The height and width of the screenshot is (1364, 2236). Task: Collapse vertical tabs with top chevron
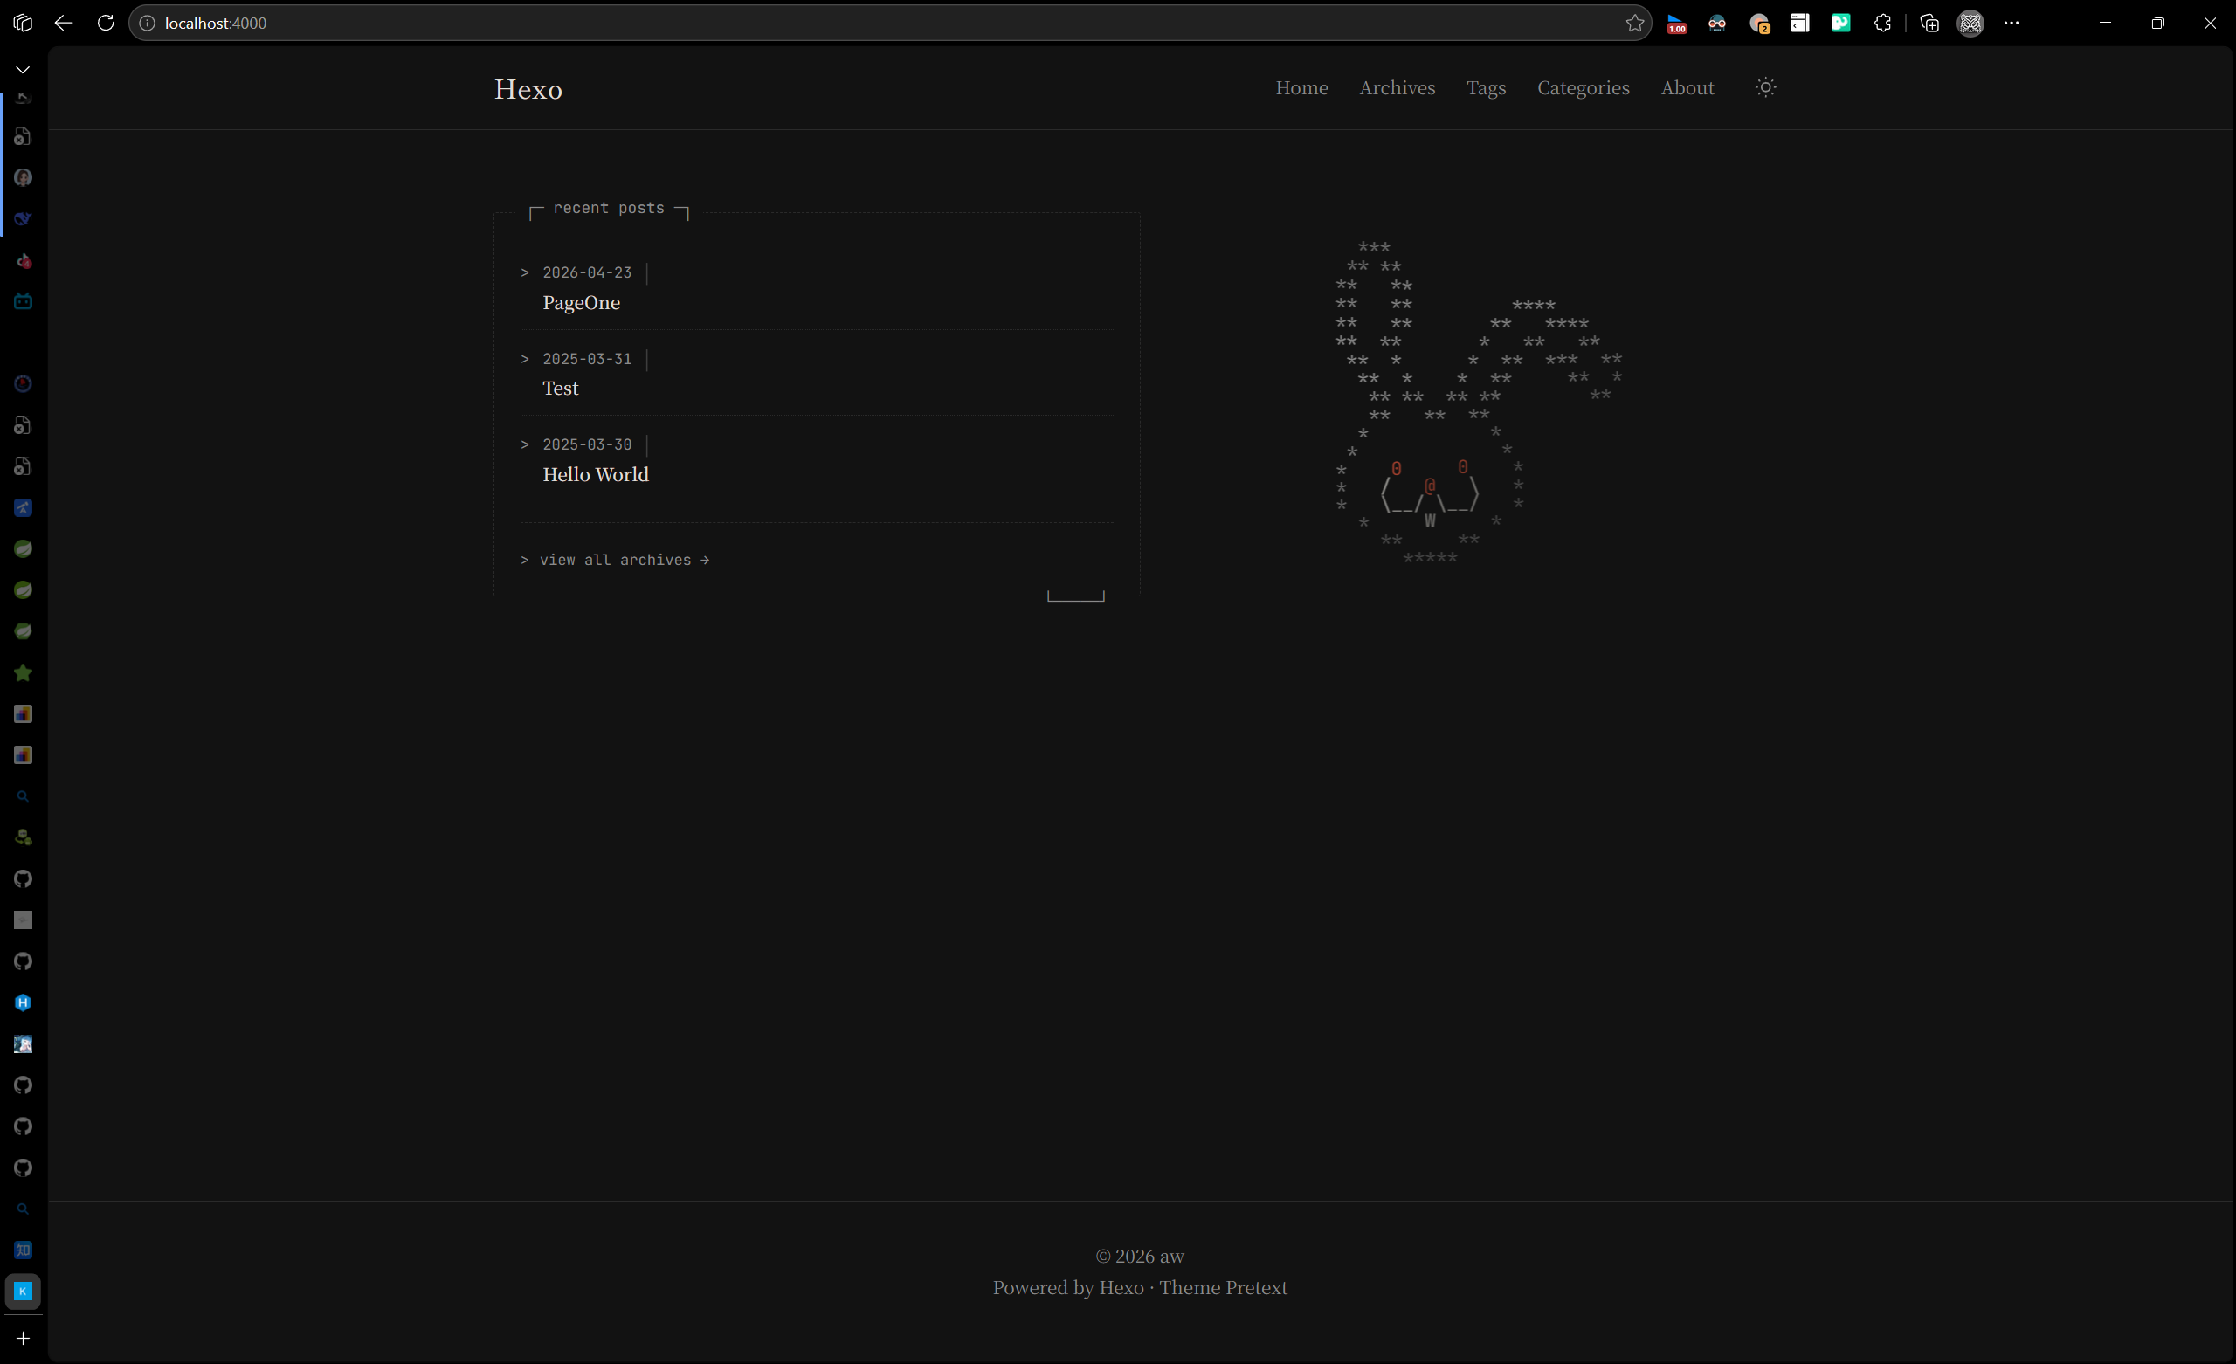click(23, 69)
